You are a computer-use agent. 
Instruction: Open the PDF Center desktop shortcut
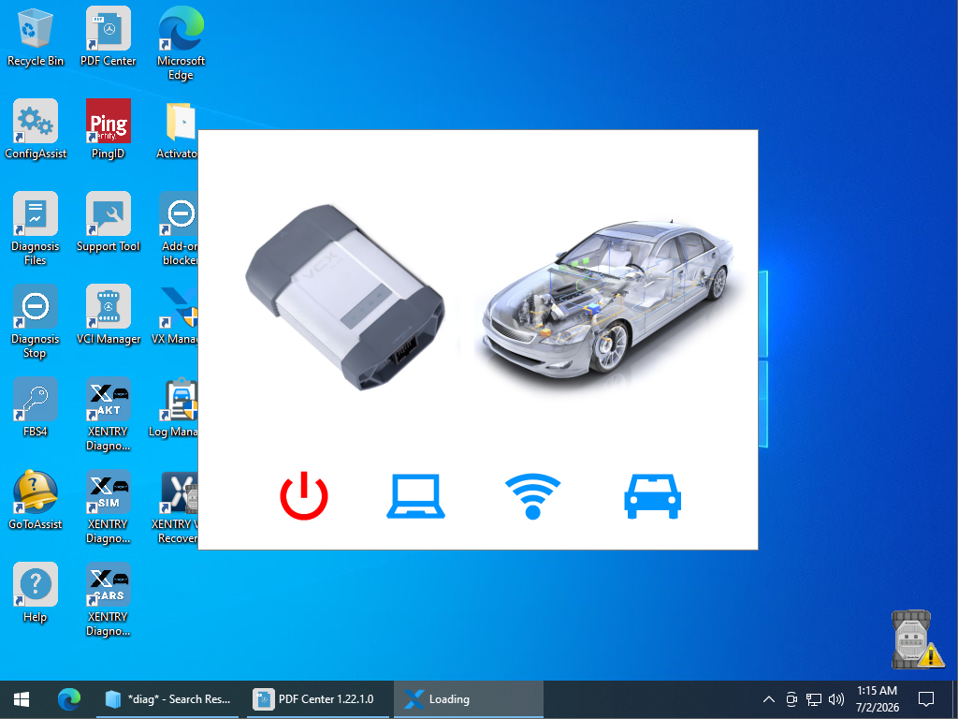pos(109,37)
